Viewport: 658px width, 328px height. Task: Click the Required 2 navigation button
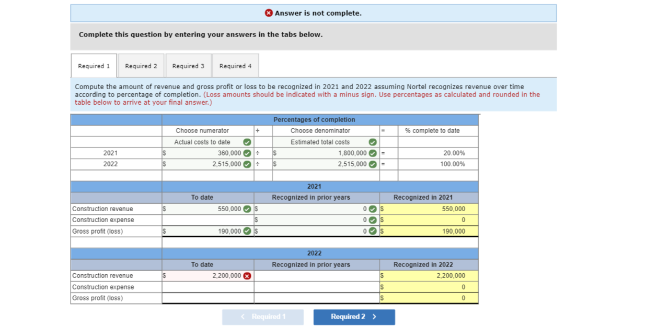tap(354, 317)
